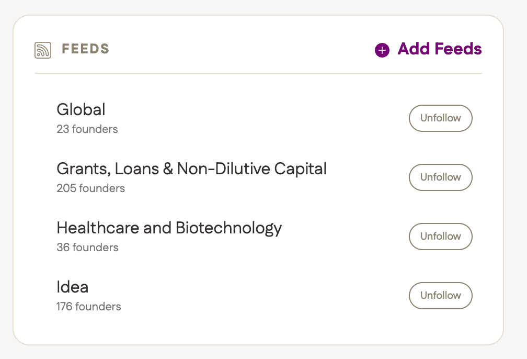Click the divider line under FEEDS

click(258, 74)
